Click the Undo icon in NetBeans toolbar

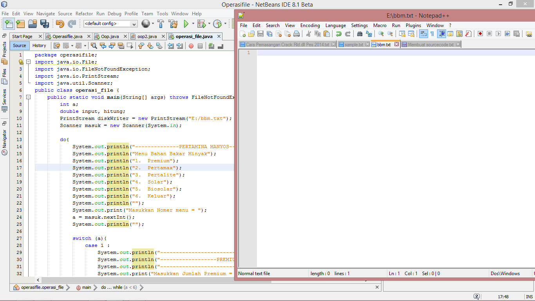(x=60, y=24)
